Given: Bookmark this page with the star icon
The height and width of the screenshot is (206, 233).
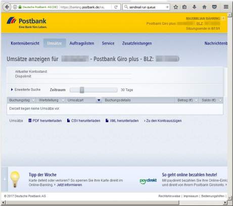Looking at the screenshot, I should tap(176, 7).
